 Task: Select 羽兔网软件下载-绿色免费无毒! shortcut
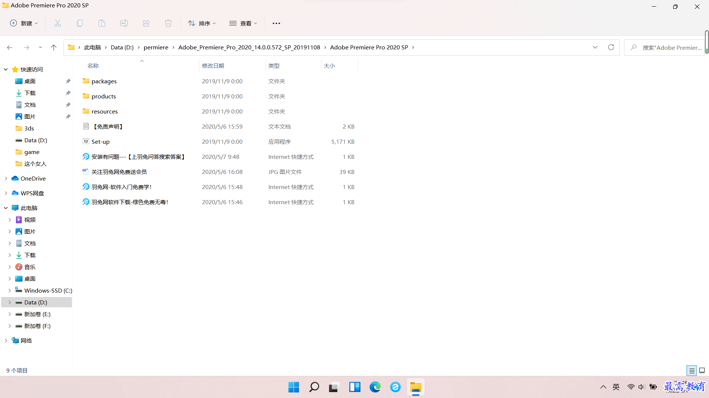pos(130,202)
